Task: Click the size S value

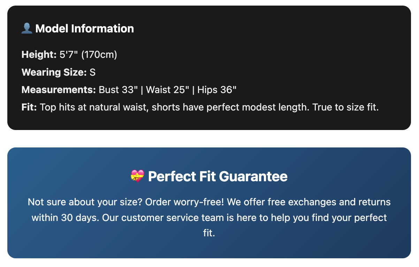Action: [x=92, y=73]
